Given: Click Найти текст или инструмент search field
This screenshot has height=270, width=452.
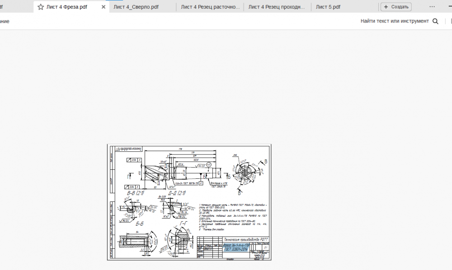Looking at the screenshot, I should (395, 21).
